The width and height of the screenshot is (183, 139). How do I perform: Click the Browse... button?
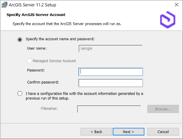(x=163, y=109)
